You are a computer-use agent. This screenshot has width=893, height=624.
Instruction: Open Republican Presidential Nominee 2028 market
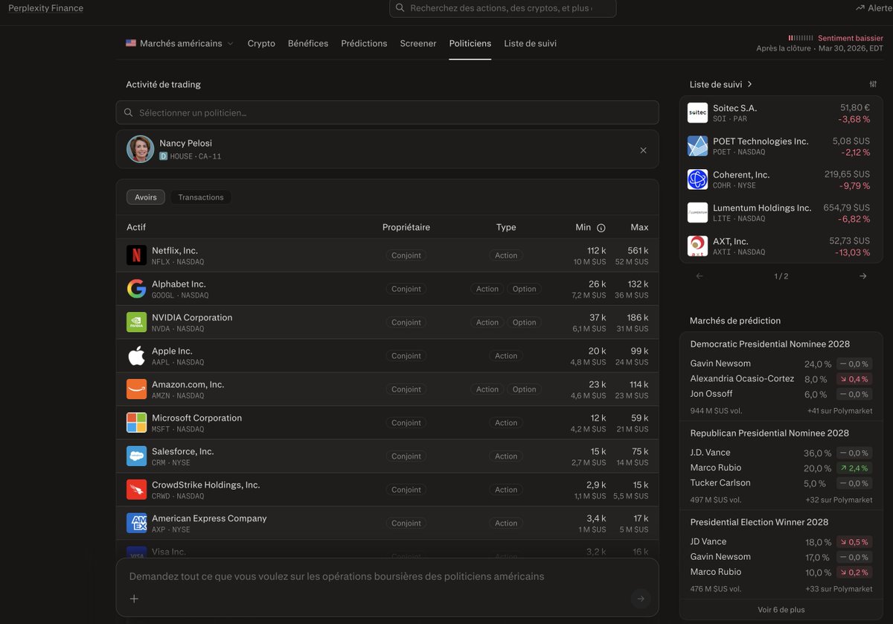point(769,433)
